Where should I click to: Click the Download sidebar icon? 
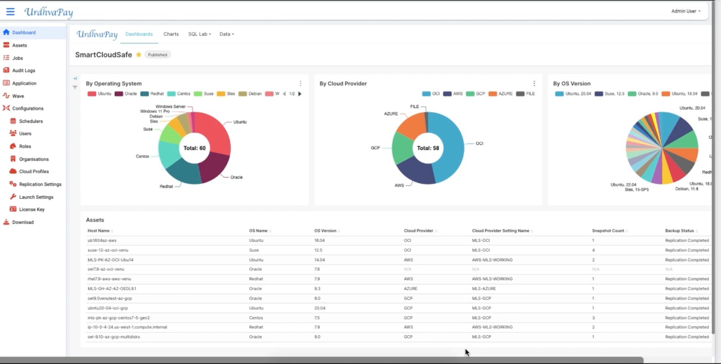click(6, 222)
